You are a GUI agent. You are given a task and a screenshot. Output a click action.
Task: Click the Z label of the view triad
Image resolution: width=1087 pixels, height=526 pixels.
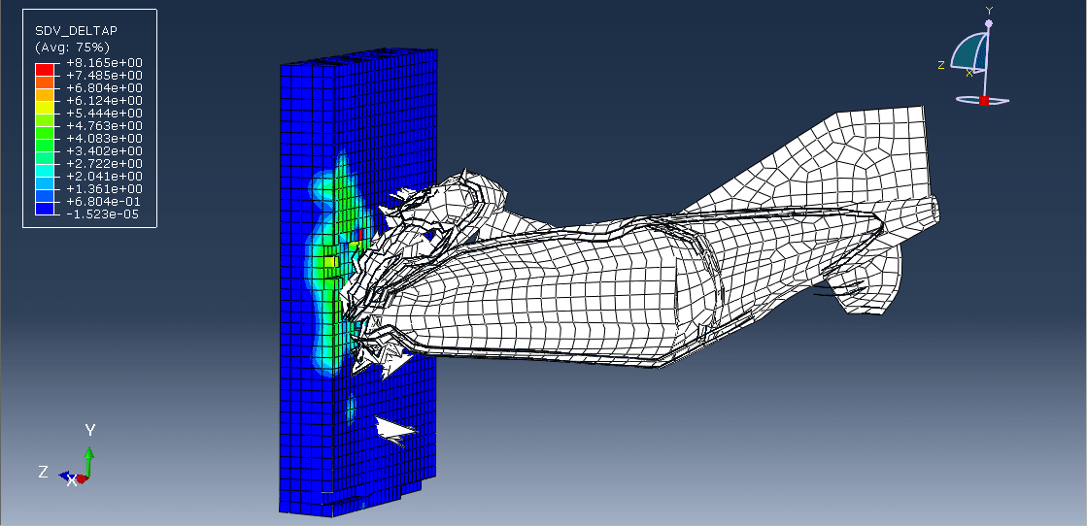(x=43, y=472)
